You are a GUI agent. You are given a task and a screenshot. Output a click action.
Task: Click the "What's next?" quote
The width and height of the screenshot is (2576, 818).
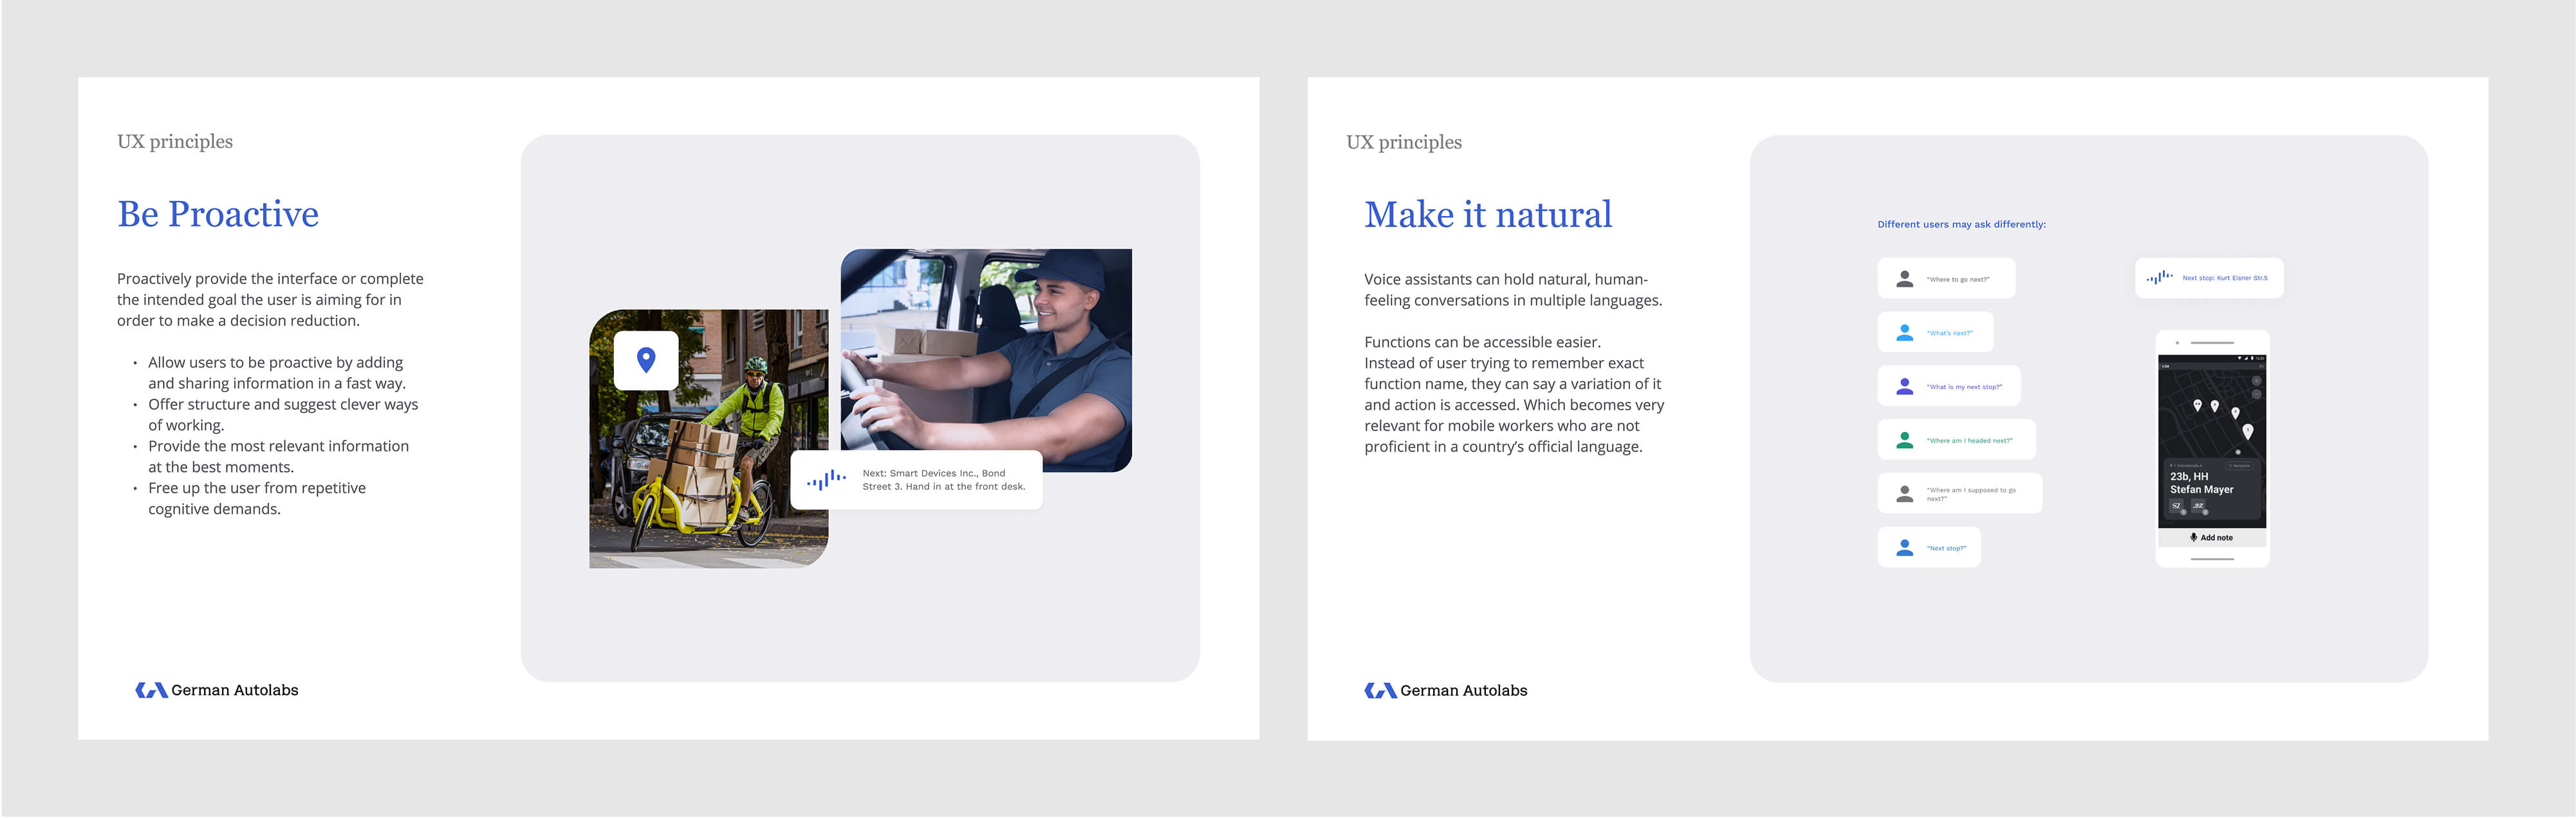(x=1950, y=334)
